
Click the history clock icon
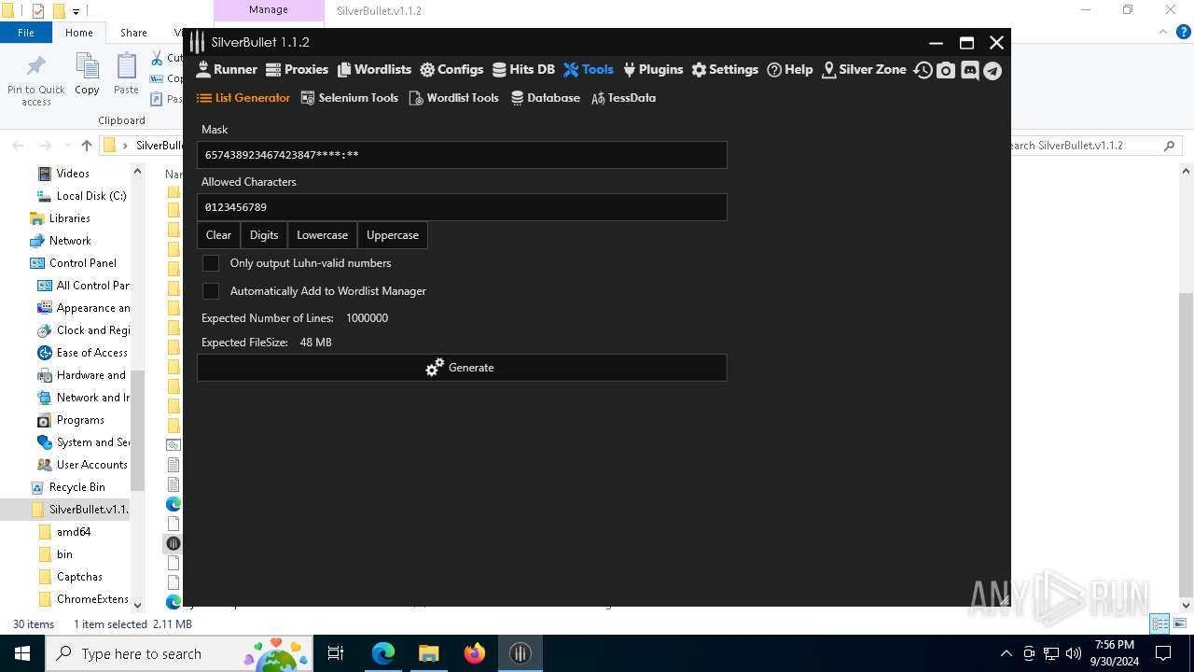click(923, 71)
